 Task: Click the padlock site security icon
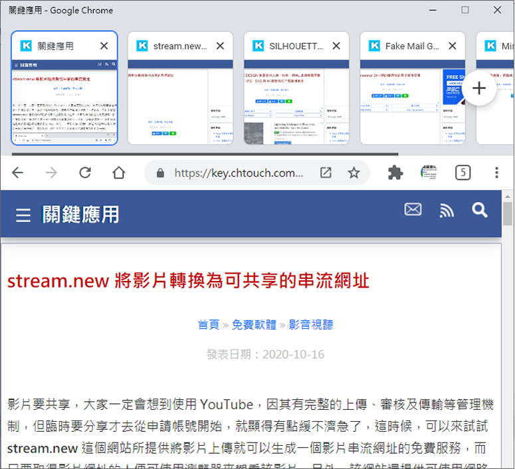pos(160,173)
